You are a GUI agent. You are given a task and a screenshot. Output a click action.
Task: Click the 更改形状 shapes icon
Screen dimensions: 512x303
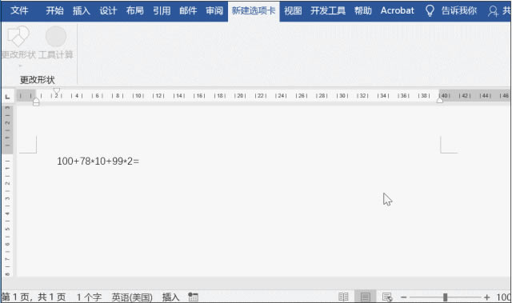click(x=18, y=36)
